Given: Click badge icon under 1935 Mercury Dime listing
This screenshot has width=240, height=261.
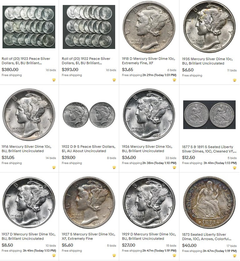Looking at the screenshot, I should tap(234, 80).
